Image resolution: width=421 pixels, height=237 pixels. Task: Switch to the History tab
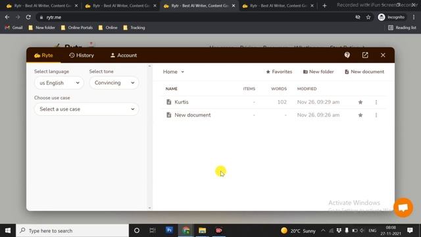point(82,55)
